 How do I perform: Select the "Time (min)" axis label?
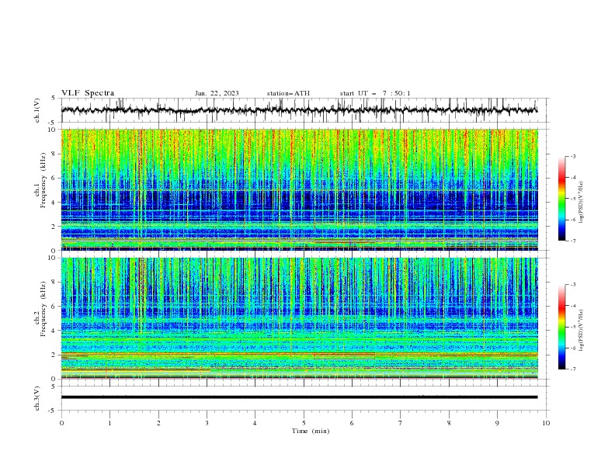click(311, 431)
